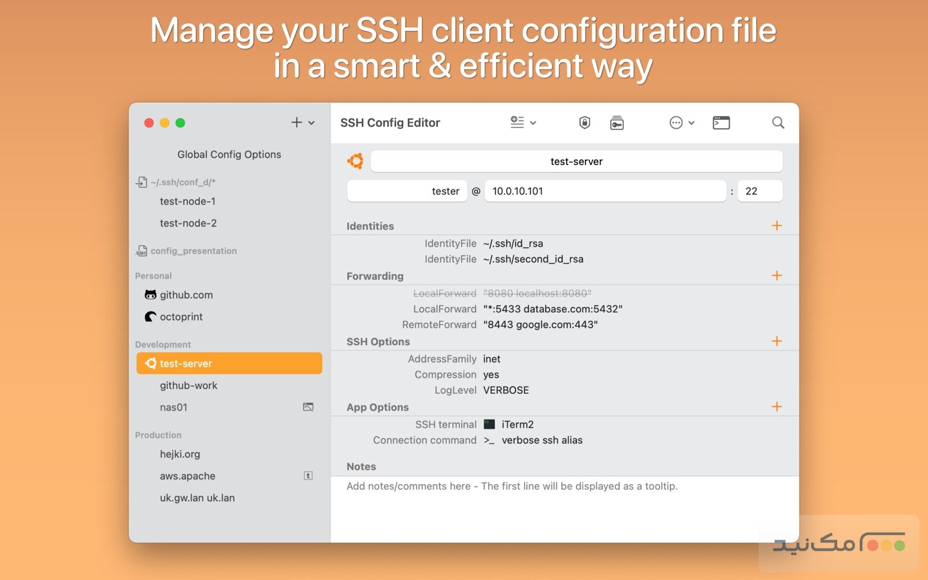The image size is (928, 580).
Task: Select the hejki.org host under Production
Action: click(x=180, y=454)
